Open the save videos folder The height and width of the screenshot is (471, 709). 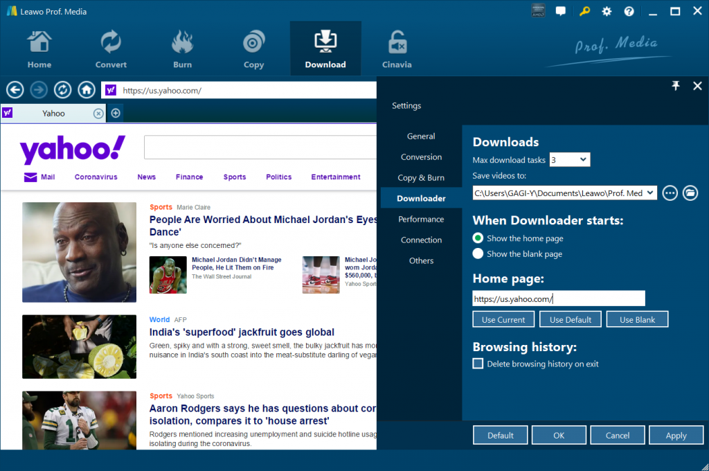point(690,193)
